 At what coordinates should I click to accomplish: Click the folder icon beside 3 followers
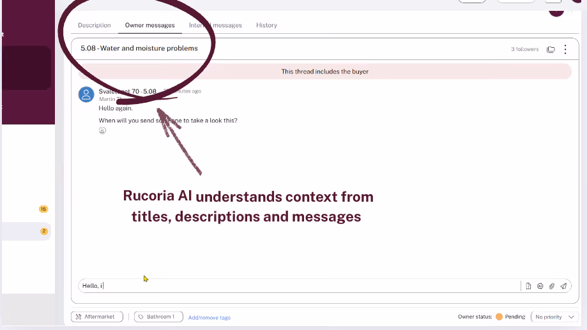click(551, 49)
